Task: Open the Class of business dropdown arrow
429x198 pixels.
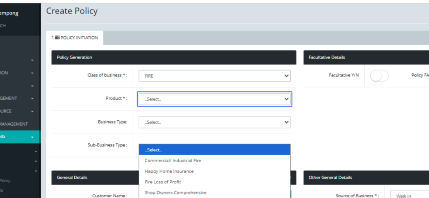Action: (x=286, y=76)
